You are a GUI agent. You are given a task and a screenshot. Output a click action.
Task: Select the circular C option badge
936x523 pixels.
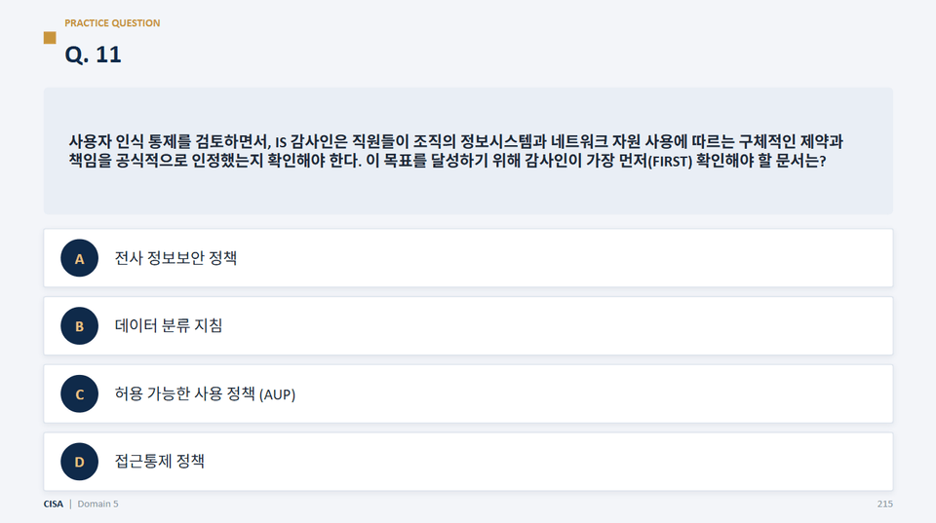click(x=79, y=394)
